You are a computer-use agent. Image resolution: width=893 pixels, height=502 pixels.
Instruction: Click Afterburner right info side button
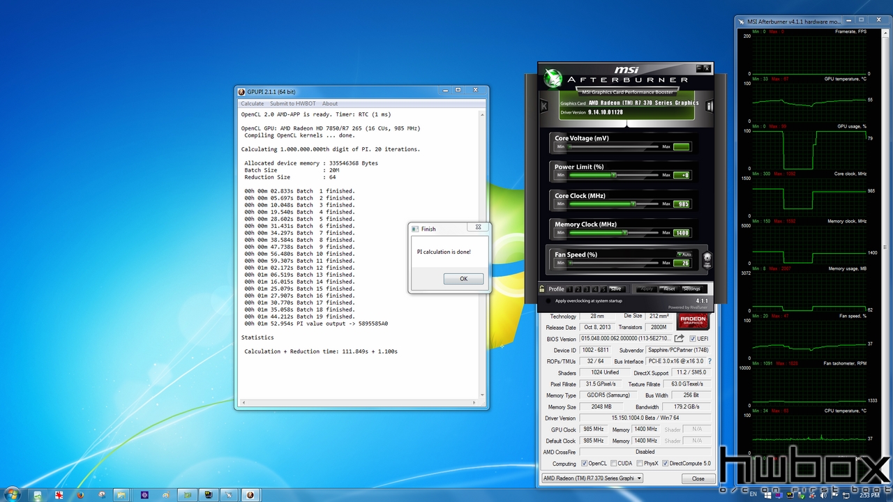pos(709,106)
